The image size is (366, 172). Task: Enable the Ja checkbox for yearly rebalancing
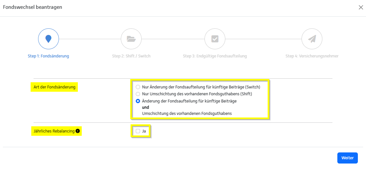point(138,131)
